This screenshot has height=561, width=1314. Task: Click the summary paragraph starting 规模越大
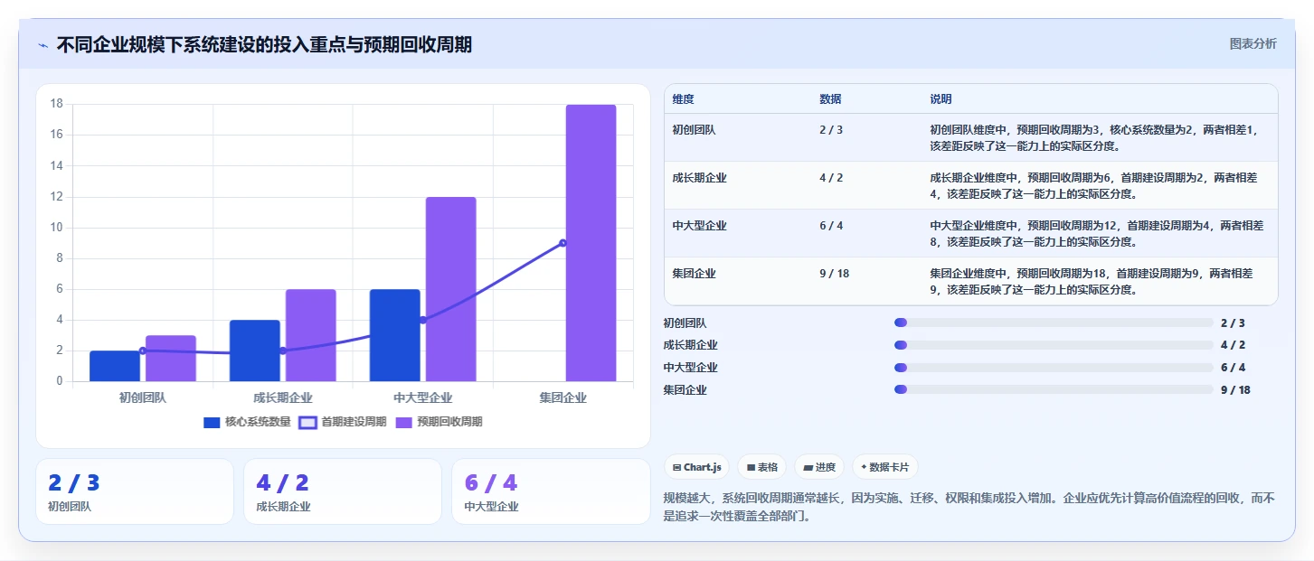pos(969,508)
